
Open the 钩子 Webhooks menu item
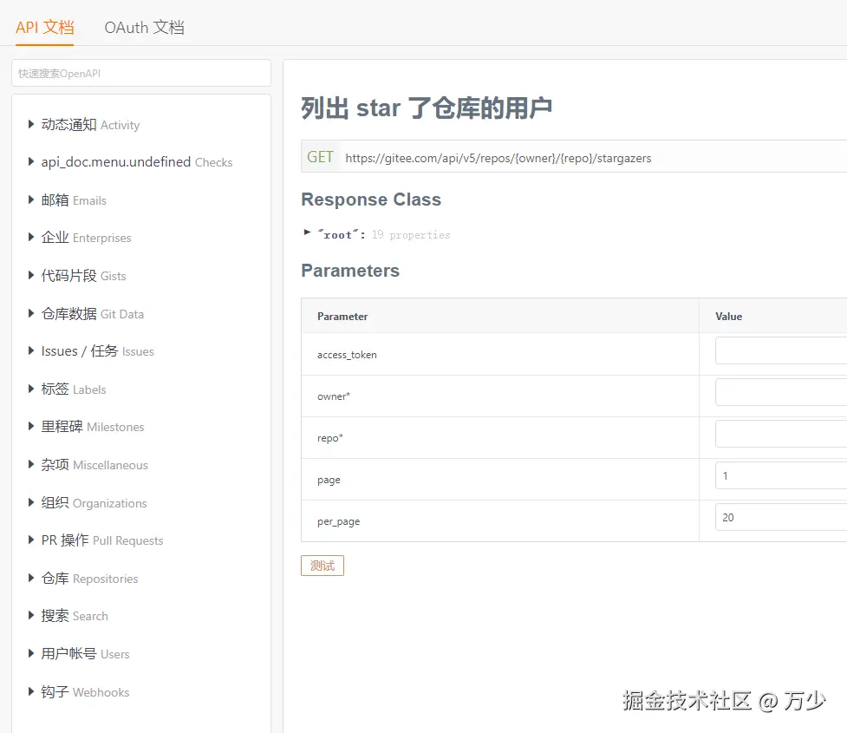coord(85,692)
